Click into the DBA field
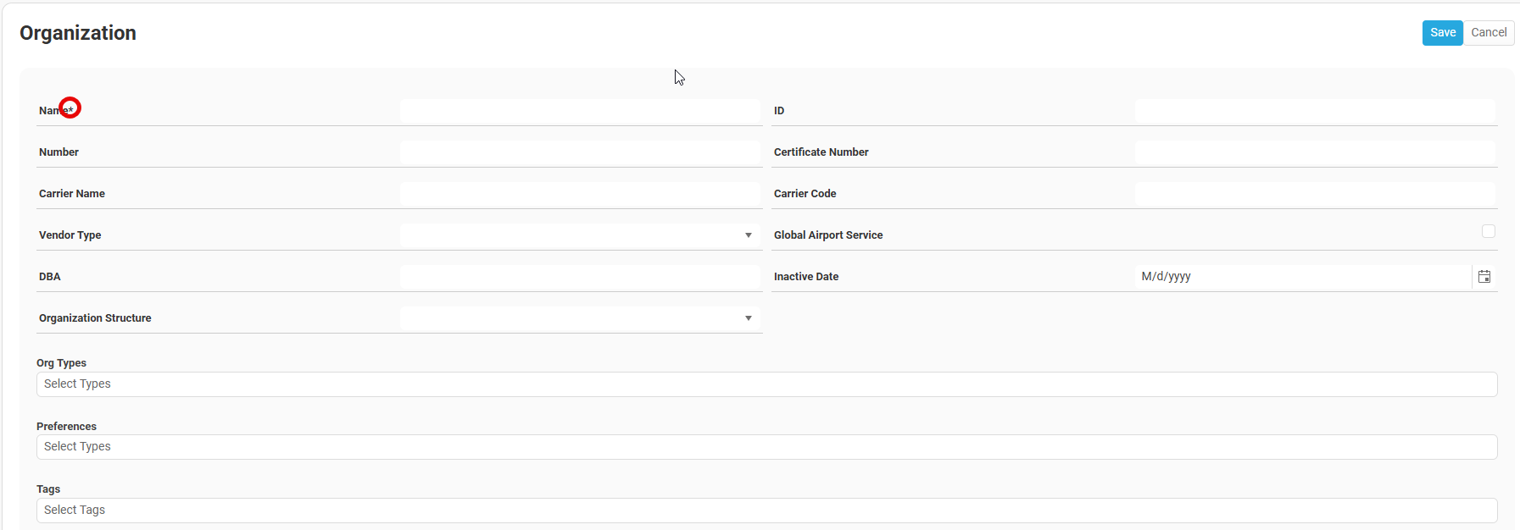This screenshot has height=530, width=1520. pos(581,277)
